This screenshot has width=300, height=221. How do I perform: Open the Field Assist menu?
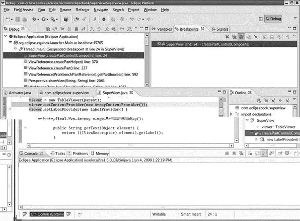pos(23,10)
